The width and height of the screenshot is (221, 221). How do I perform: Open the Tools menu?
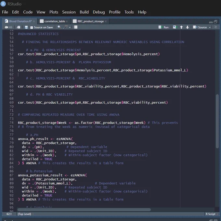pos(129,12)
